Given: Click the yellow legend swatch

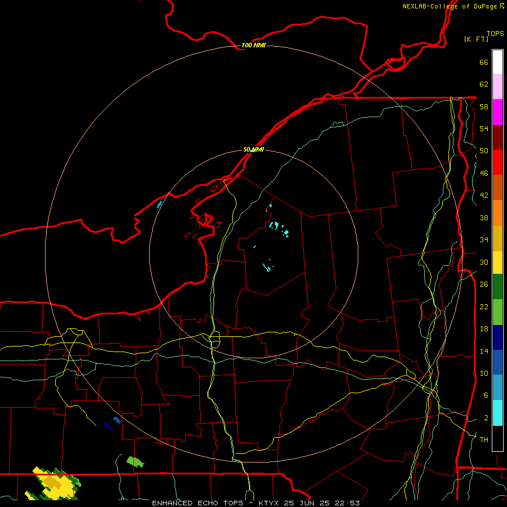Looking at the screenshot, I should pos(497,263).
